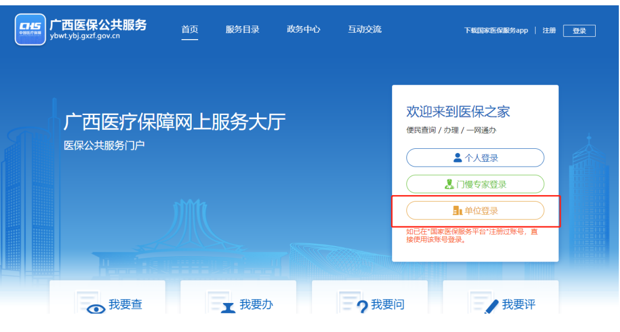Viewport: 620px width, 332px height.
Task: Click the 下载国家医保服务app link
Action: point(495,31)
